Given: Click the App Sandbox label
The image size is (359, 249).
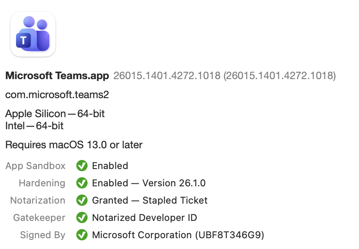Looking at the screenshot, I should coord(36,166).
